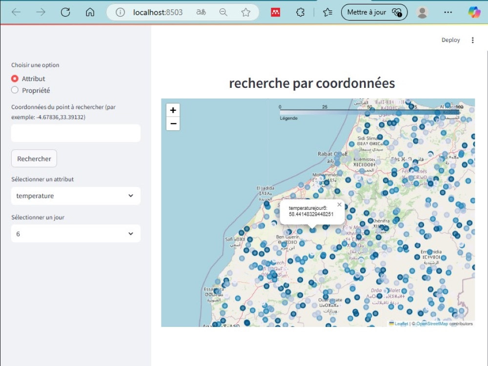Click the map legend color gradient bar
Image resolution: width=488 pixels, height=366 pixels.
(x=369, y=112)
